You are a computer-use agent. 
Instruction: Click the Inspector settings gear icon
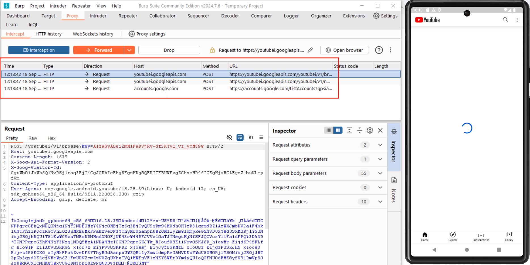(x=370, y=131)
